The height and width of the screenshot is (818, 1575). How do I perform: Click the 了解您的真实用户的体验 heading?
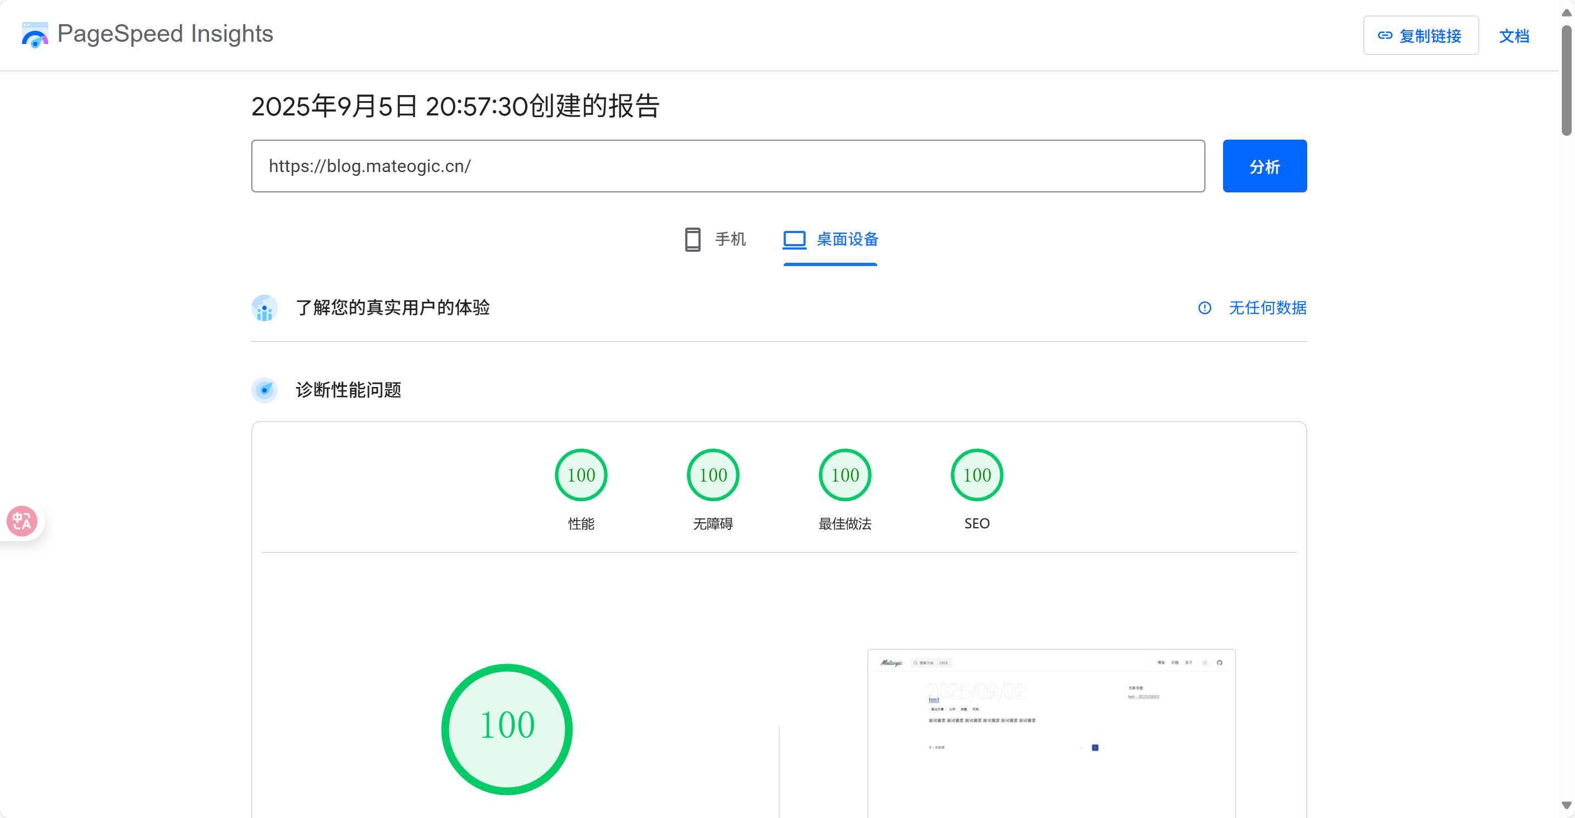click(x=393, y=307)
